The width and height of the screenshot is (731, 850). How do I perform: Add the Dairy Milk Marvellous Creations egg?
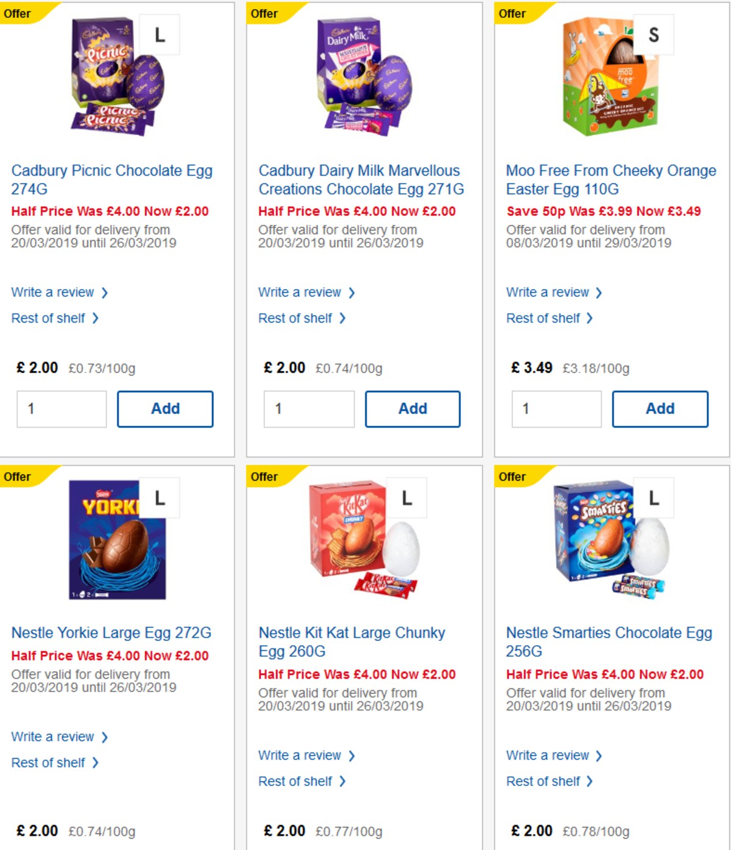coord(412,409)
